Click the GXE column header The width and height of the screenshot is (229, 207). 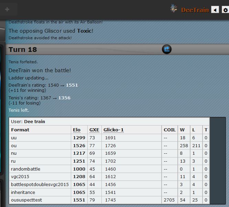[94, 130]
